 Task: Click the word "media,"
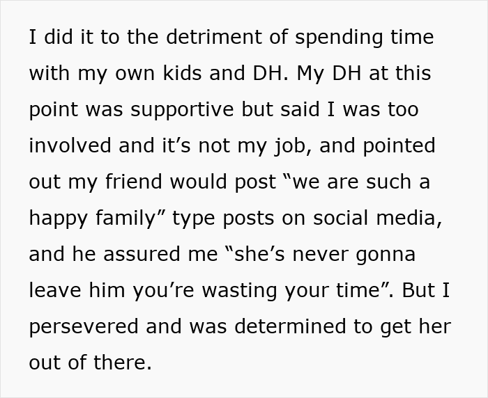[409, 218]
